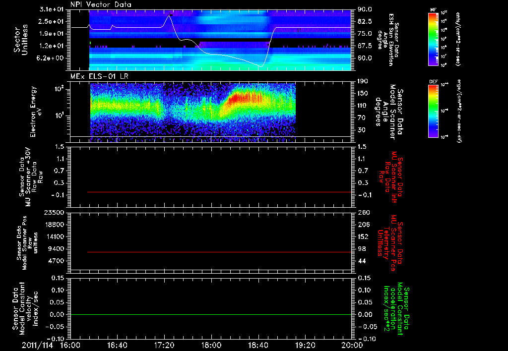This screenshot has width=508, height=351.
Task: Click the red line in MU Scanner panel
Action: [x=219, y=192]
